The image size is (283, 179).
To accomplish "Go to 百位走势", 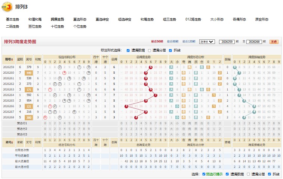I will point(35,26).
